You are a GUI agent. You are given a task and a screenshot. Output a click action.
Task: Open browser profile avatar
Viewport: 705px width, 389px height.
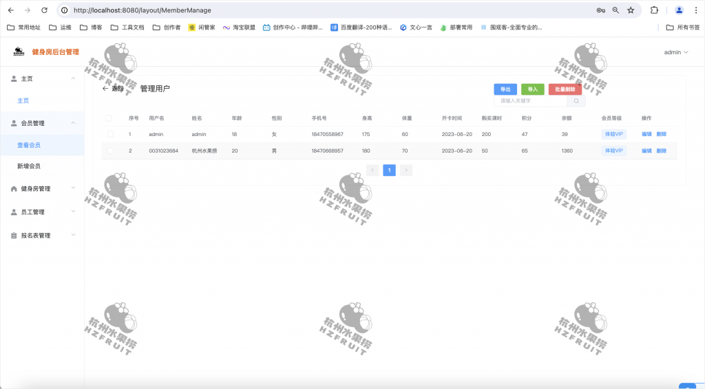pos(679,10)
